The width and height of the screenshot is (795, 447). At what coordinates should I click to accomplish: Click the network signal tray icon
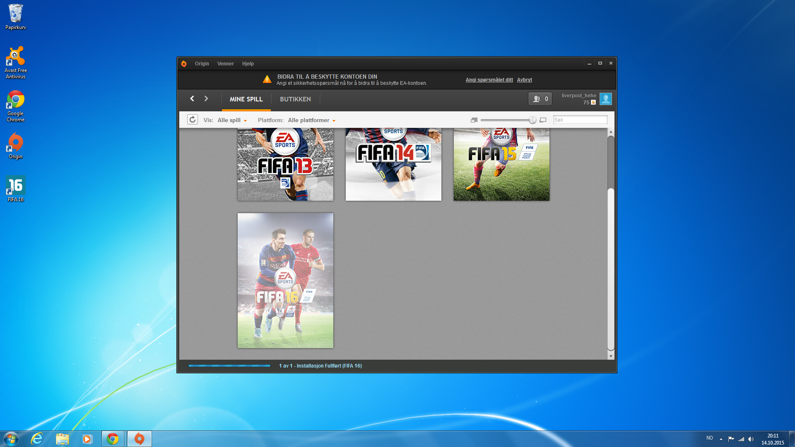click(741, 439)
